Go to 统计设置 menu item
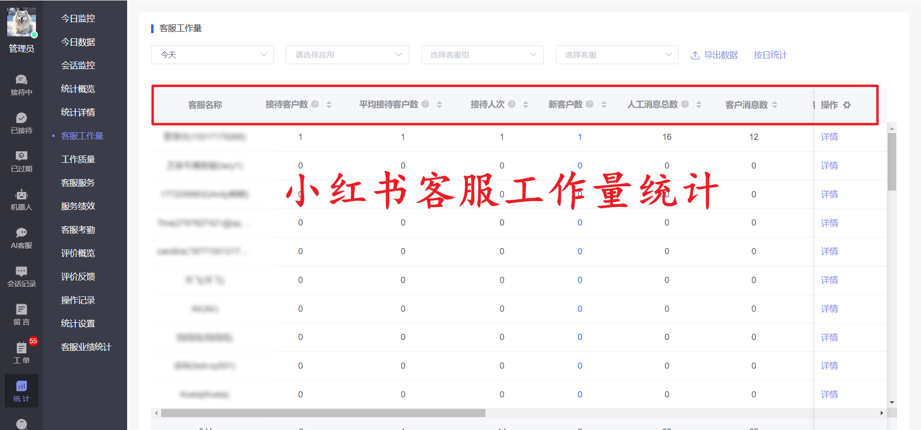This screenshot has width=921, height=430. [78, 324]
